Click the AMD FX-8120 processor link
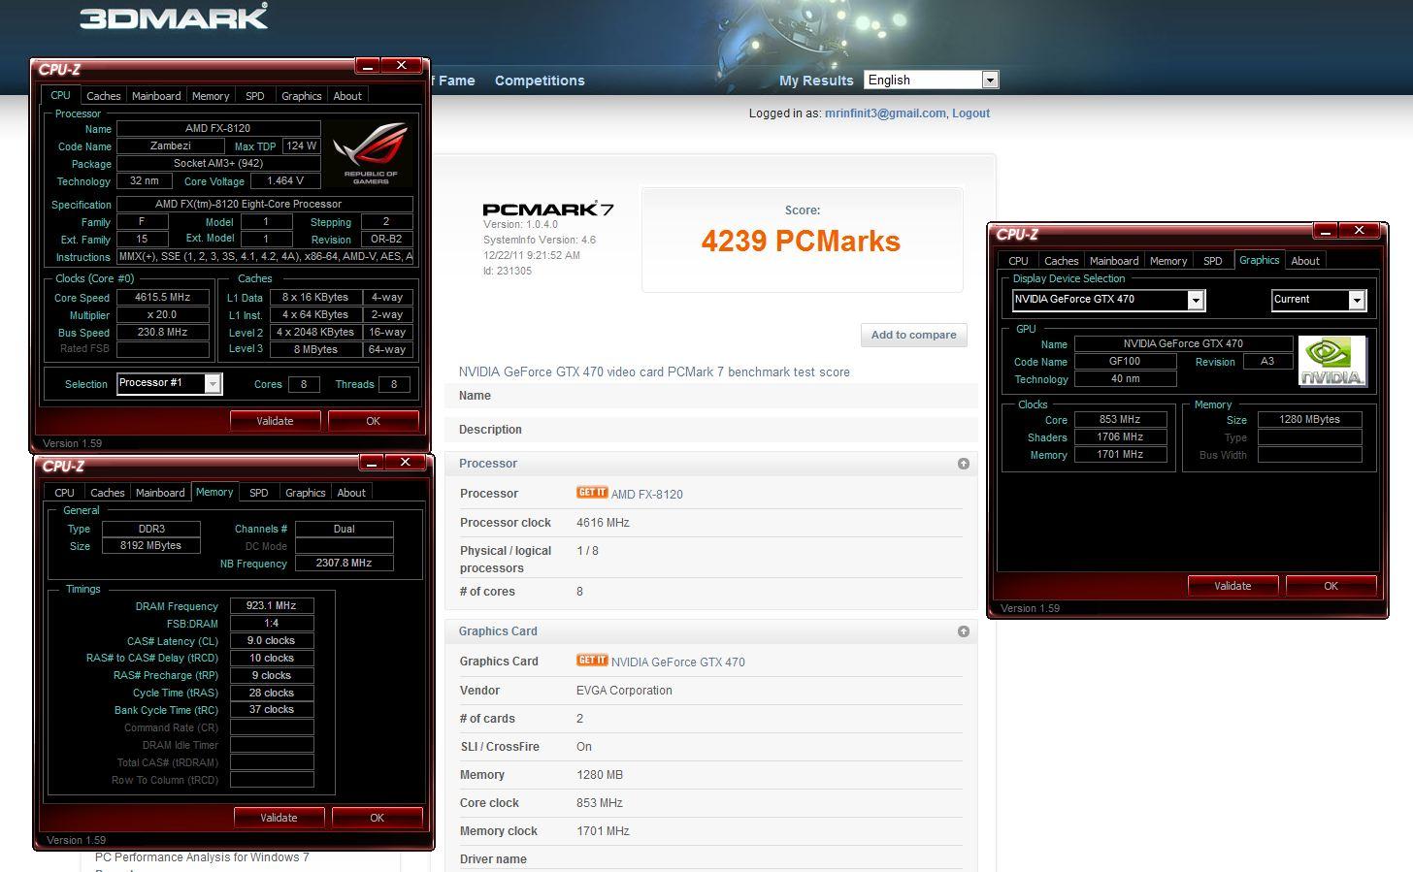Screen dimensions: 1413x872 tap(646, 494)
